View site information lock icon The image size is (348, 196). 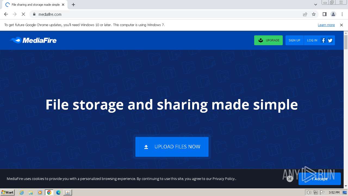(34, 14)
